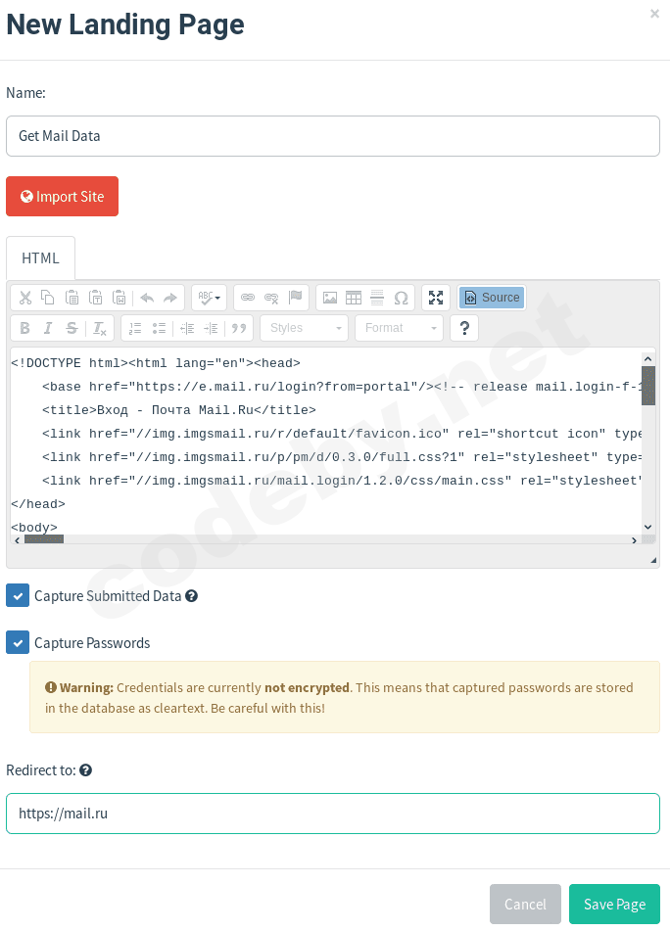
Task: Click the Insert Image icon
Action: coord(330,298)
